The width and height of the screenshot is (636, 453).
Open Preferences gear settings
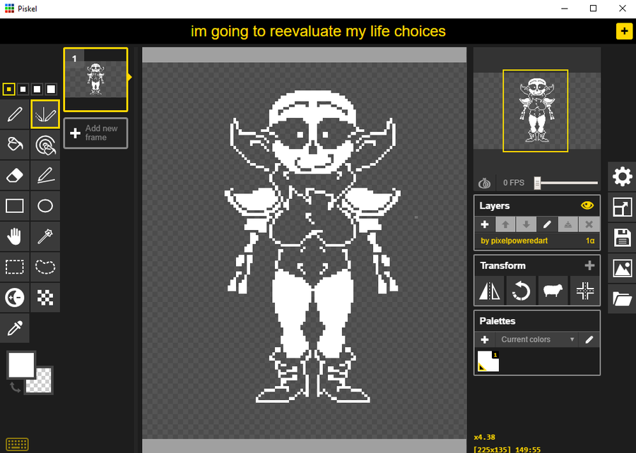(x=622, y=177)
